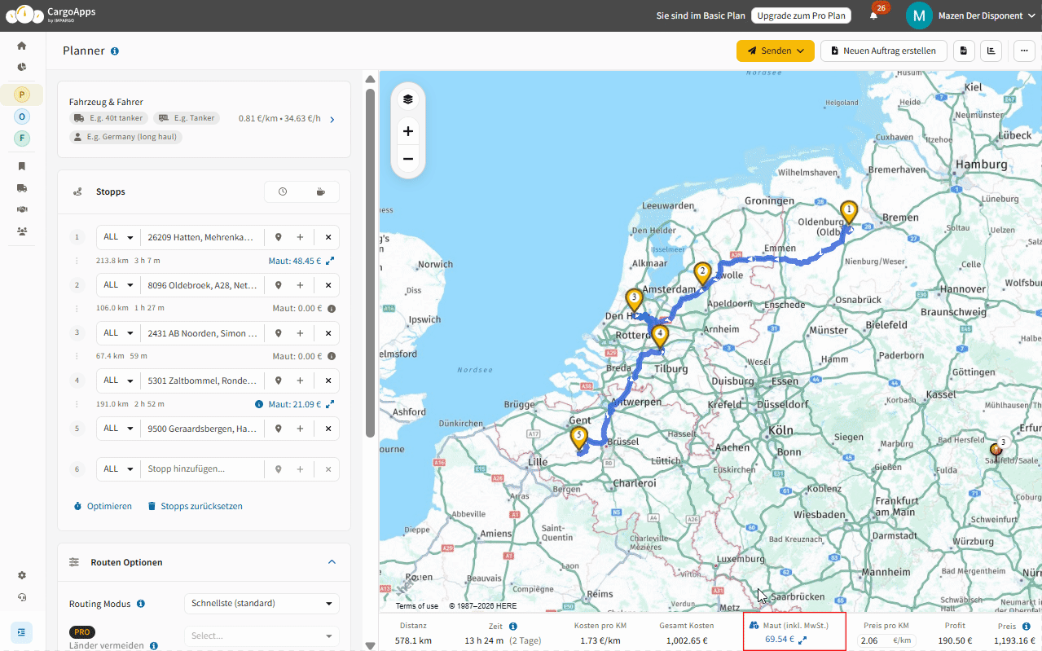This screenshot has height=651, width=1042.
Task: Open the P Planner sidebar item
Action: (22, 95)
